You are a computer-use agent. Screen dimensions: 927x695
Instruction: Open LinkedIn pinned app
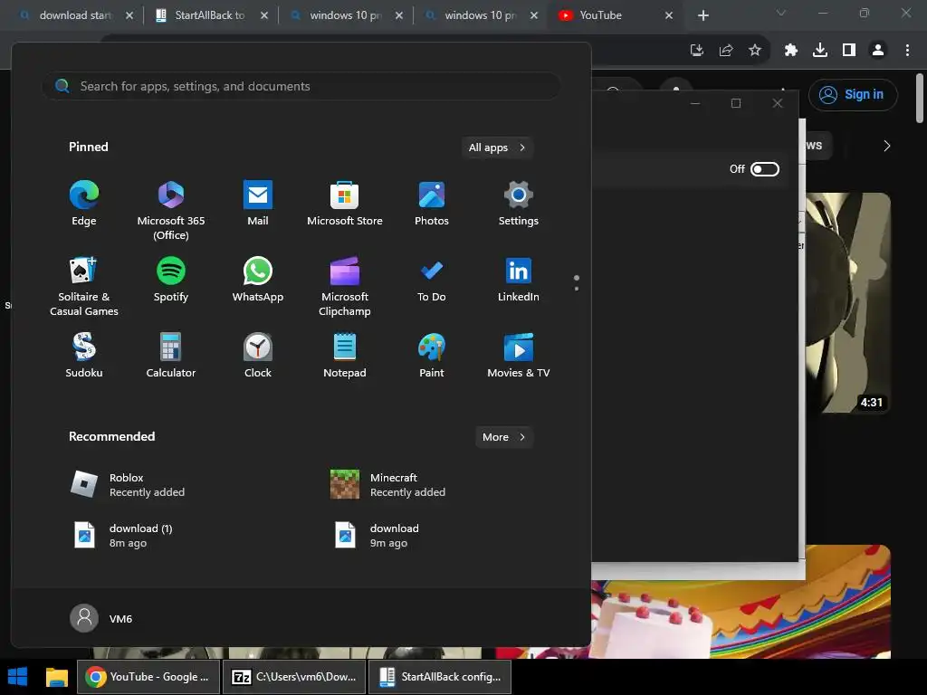pyautogui.click(x=519, y=280)
